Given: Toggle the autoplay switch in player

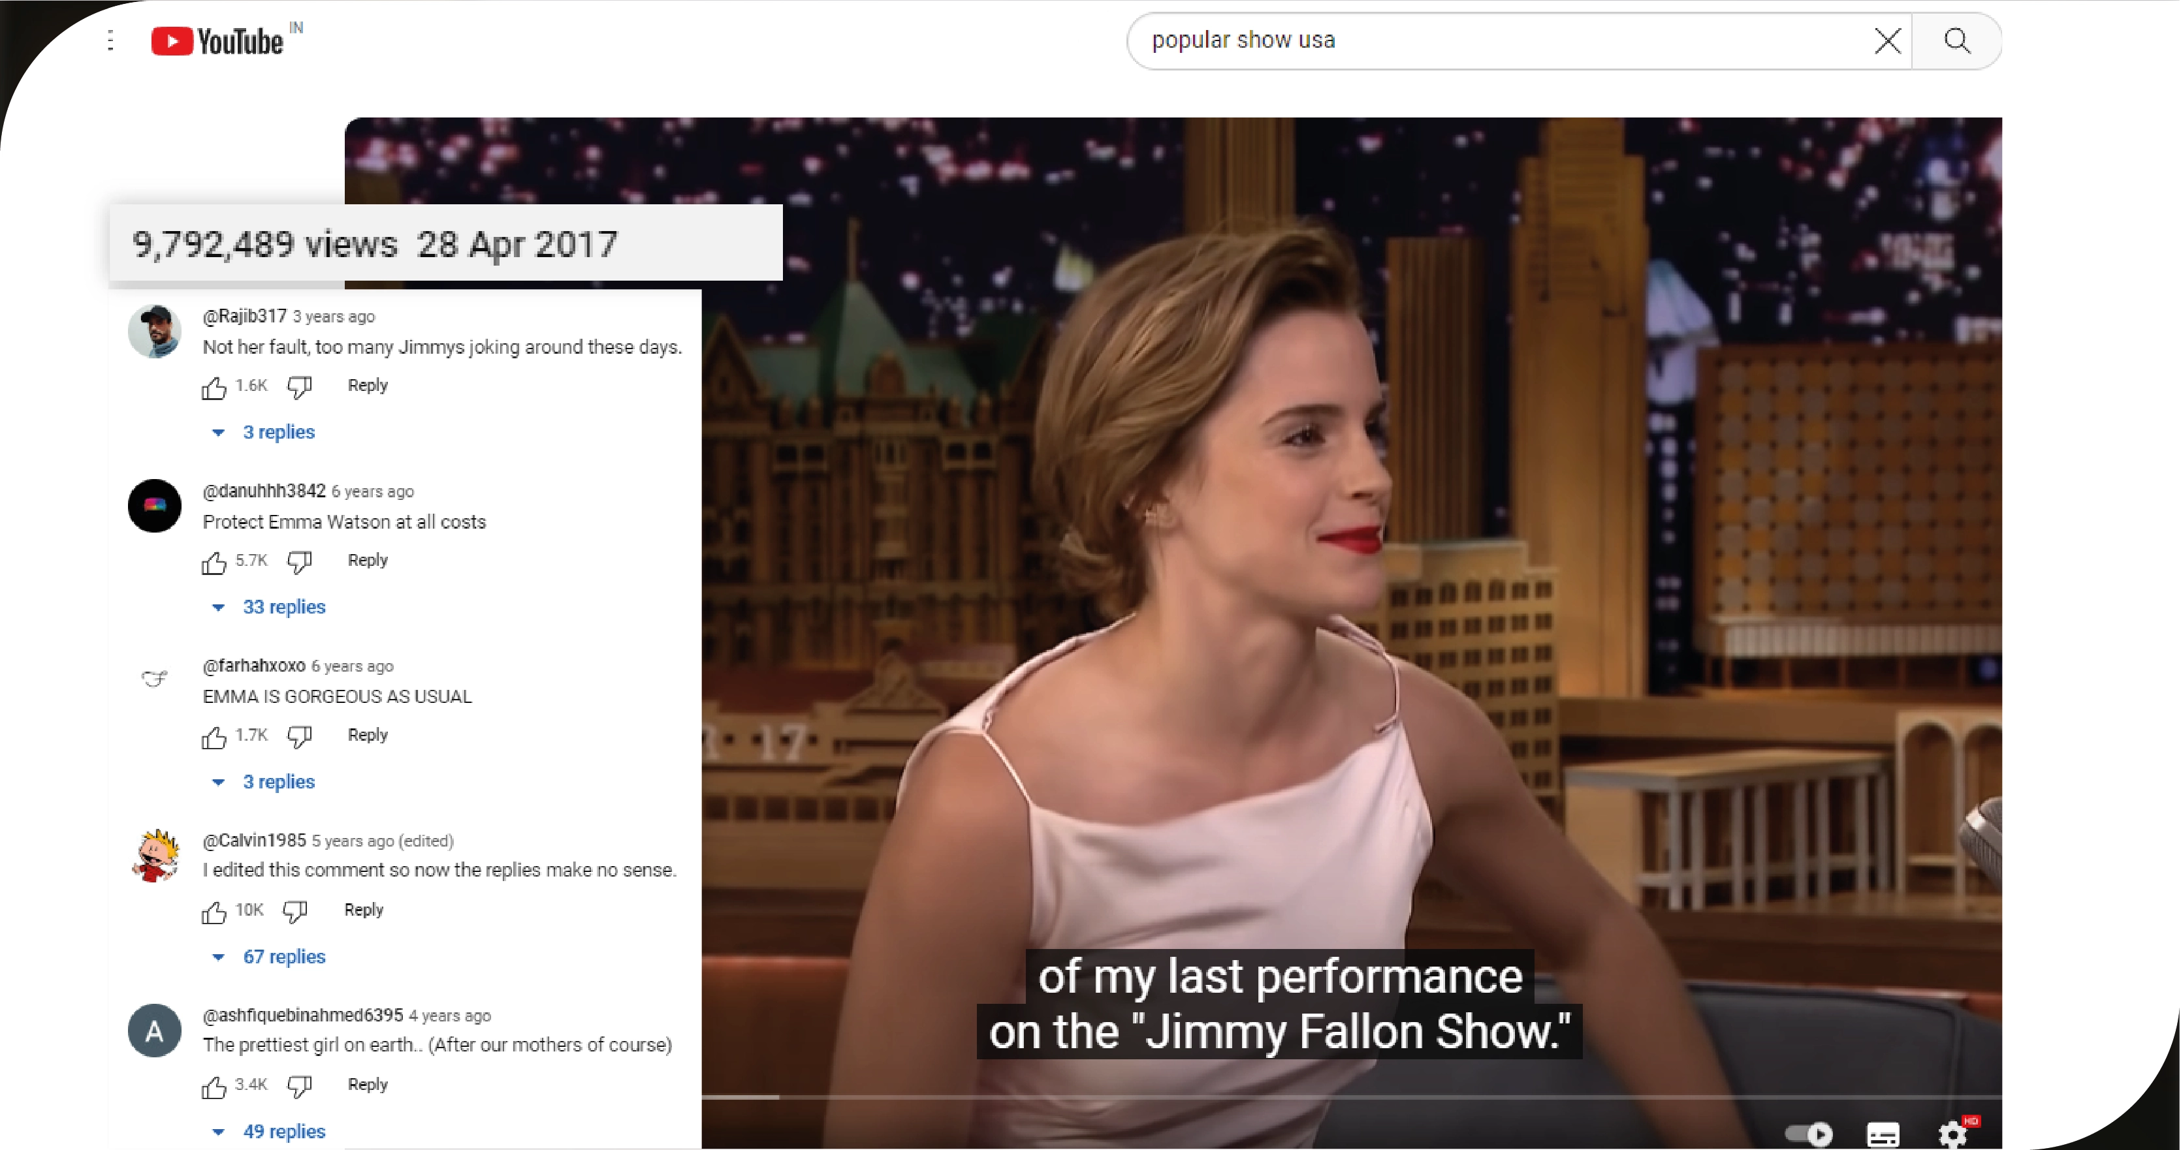Looking at the screenshot, I should coord(1809,1133).
